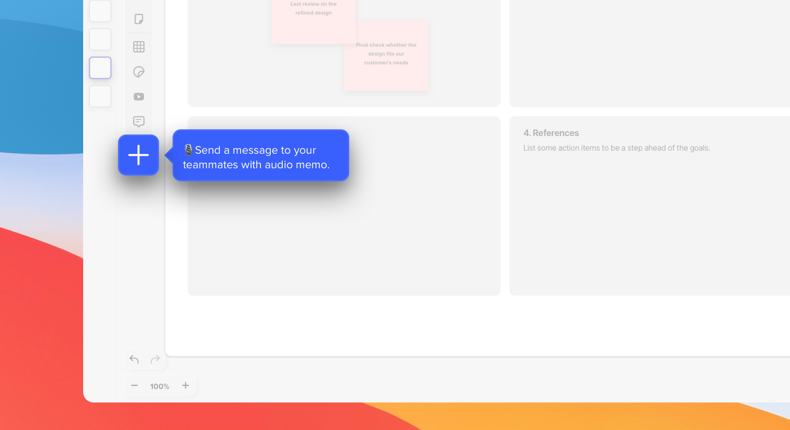Insert a video using the play icon
This screenshot has height=430, width=790.
139,97
